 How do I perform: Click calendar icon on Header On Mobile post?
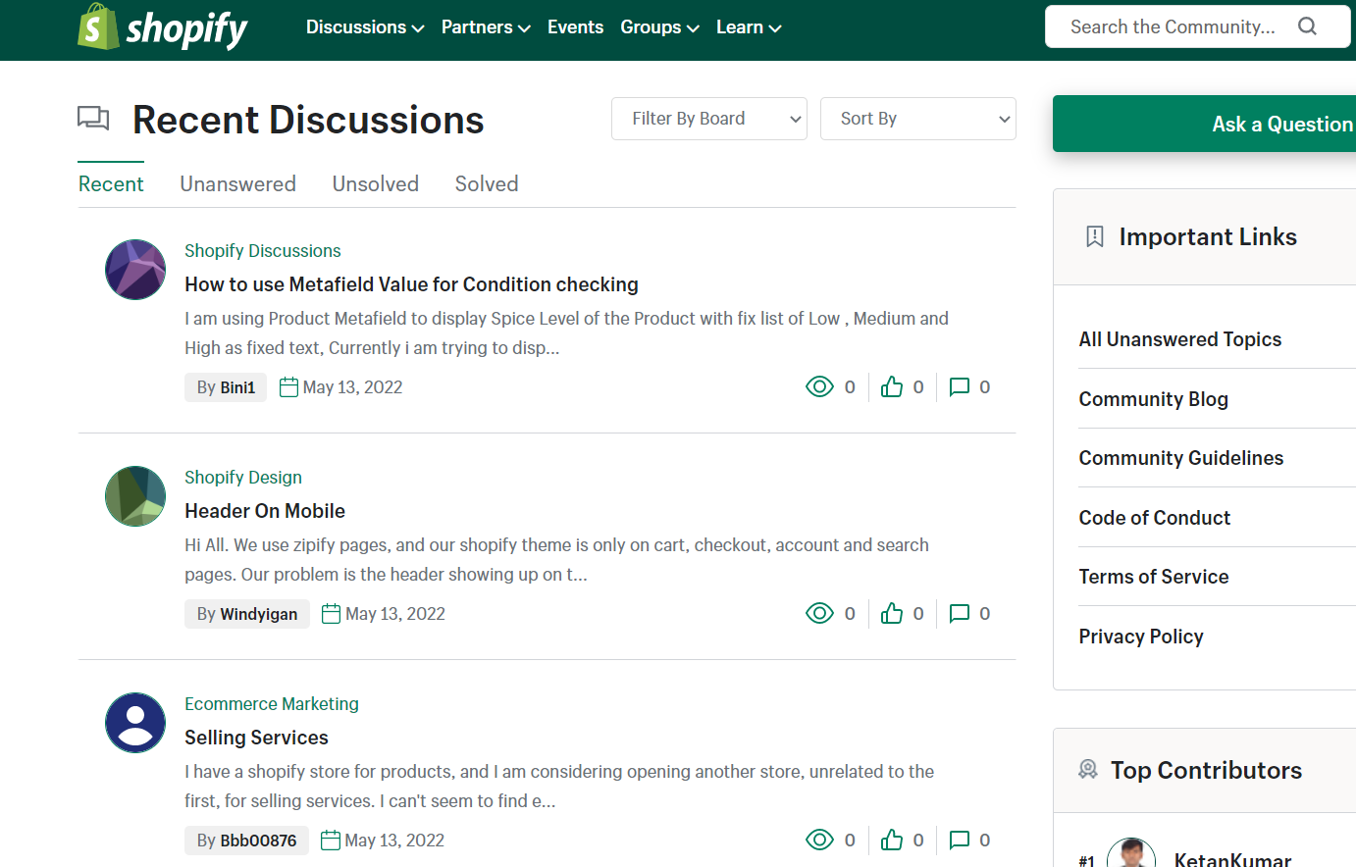click(x=331, y=614)
